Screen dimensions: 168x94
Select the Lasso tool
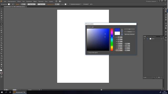(x=1, y=16)
